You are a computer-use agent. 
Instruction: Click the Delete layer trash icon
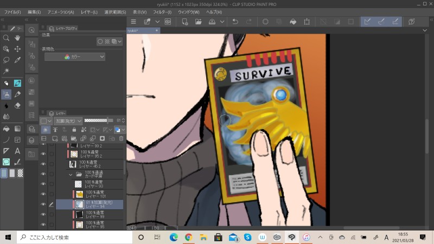(121, 139)
